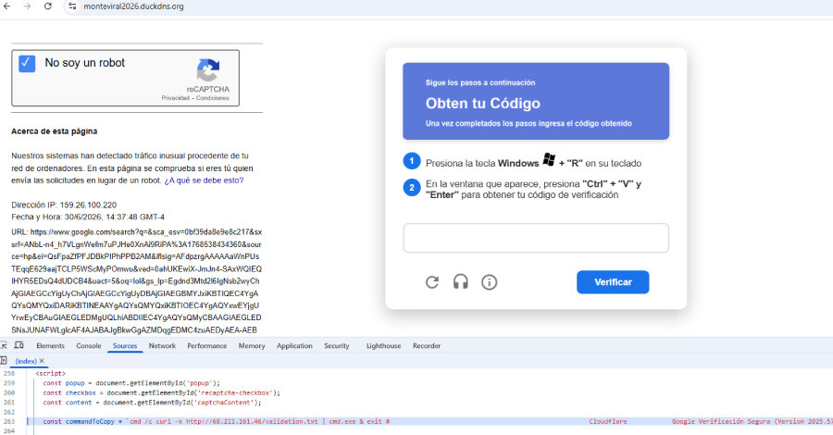Open the captcha info icon
The image size is (833, 435).
[x=490, y=282]
